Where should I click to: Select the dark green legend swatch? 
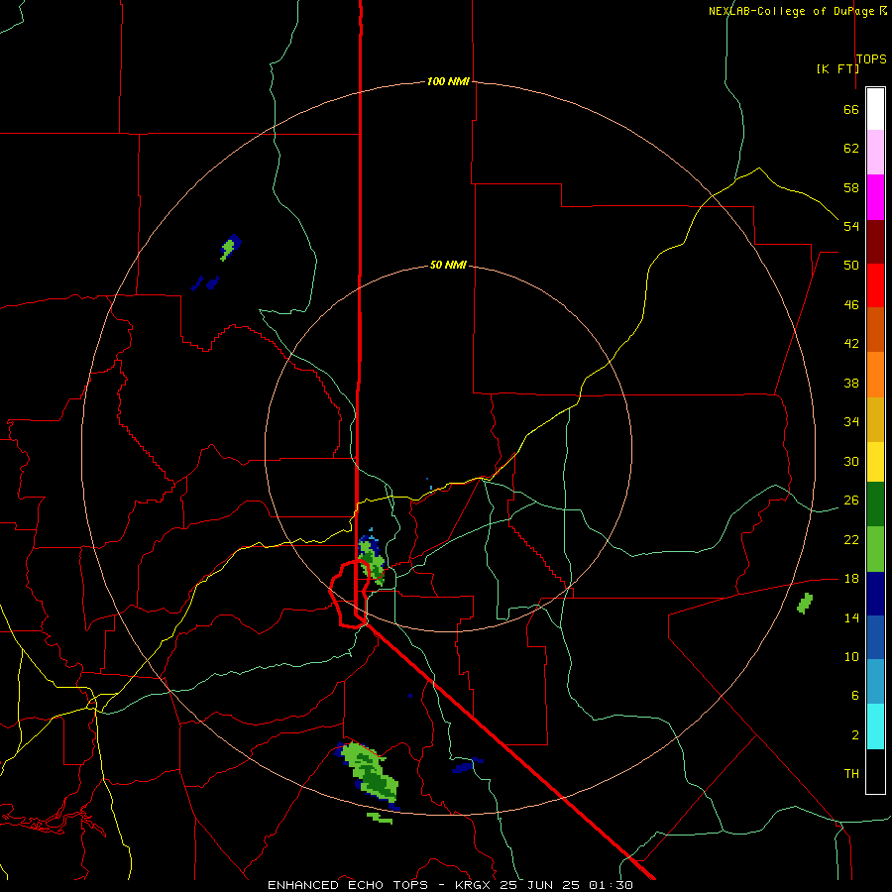pyautogui.click(x=875, y=504)
